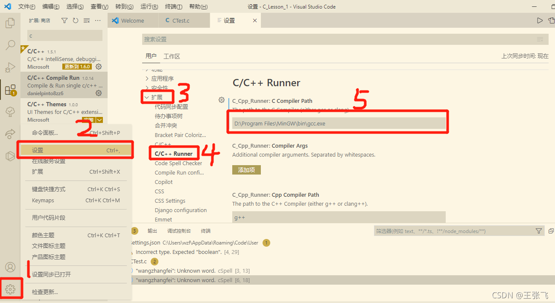Open the 帮助 menu

pos(198,6)
